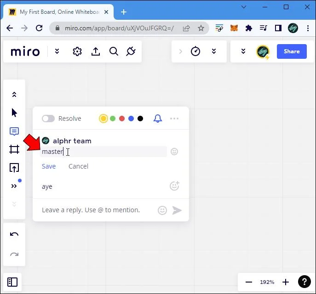Open the Chrome extensions puzzle icon

249,28
